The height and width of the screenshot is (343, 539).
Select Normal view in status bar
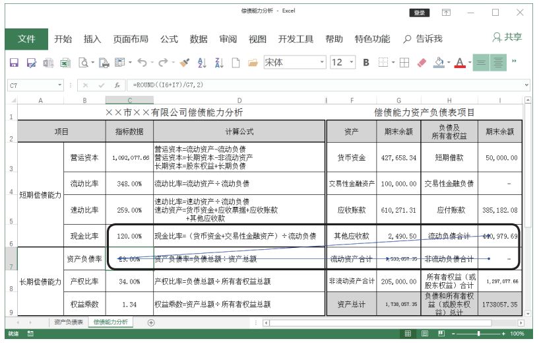click(x=408, y=333)
